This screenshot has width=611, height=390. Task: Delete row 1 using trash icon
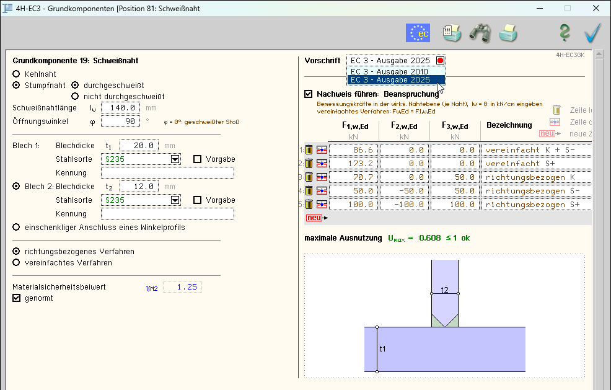click(x=309, y=150)
